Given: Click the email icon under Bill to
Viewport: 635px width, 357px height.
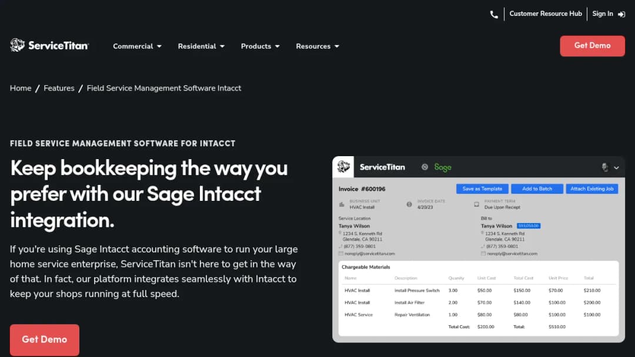Looking at the screenshot, I should pos(483,254).
